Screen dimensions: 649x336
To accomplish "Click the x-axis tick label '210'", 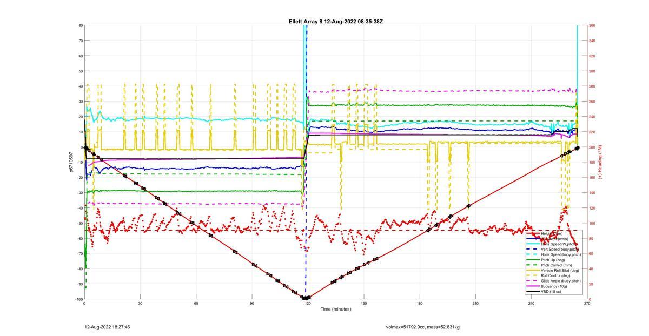I will click(x=475, y=304).
